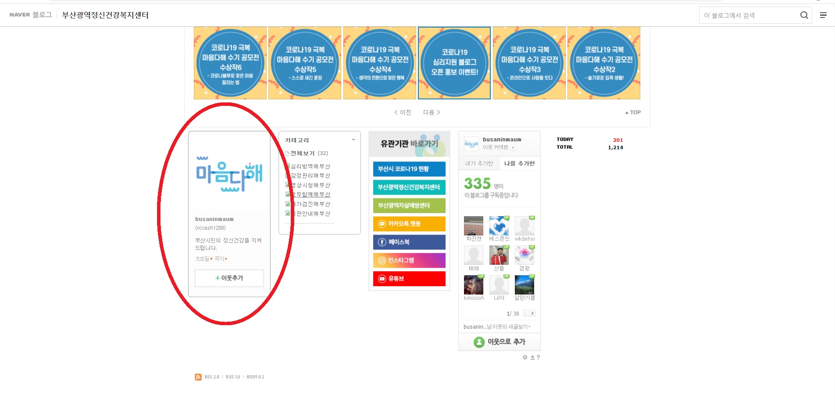Click the search magnifier icon

(x=804, y=15)
